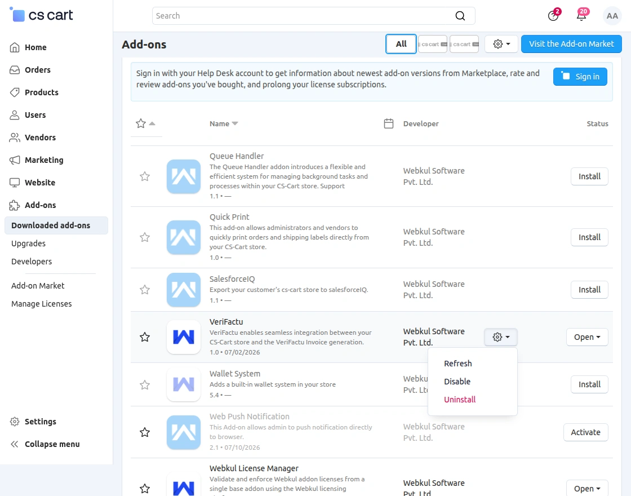This screenshot has width=631, height=496.
Task: Click the Wallet System add-on logo
Action: [184, 384]
